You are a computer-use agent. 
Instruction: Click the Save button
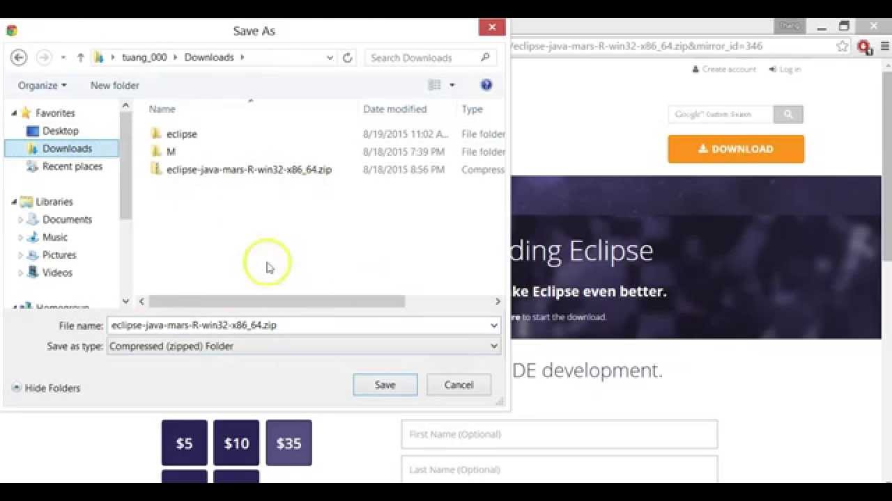click(385, 385)
